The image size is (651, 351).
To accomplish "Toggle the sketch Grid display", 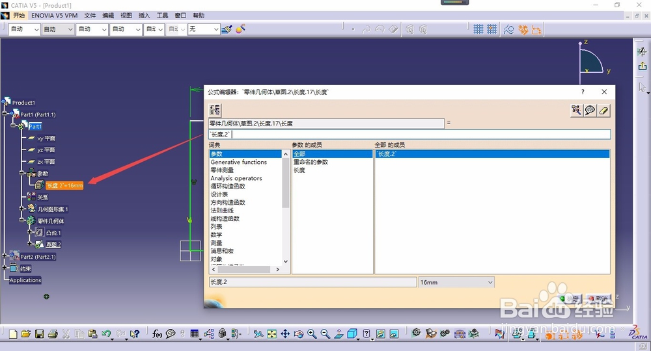I will [478, 29].
